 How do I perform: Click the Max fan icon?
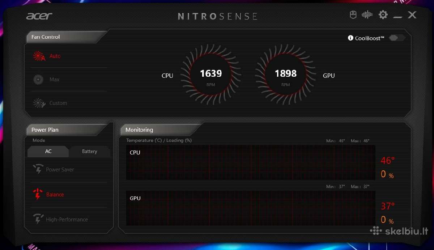pyautogui.click(x=38, y=80)
